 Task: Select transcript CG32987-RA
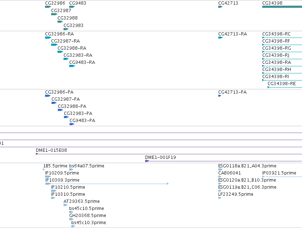click(54, 45)
